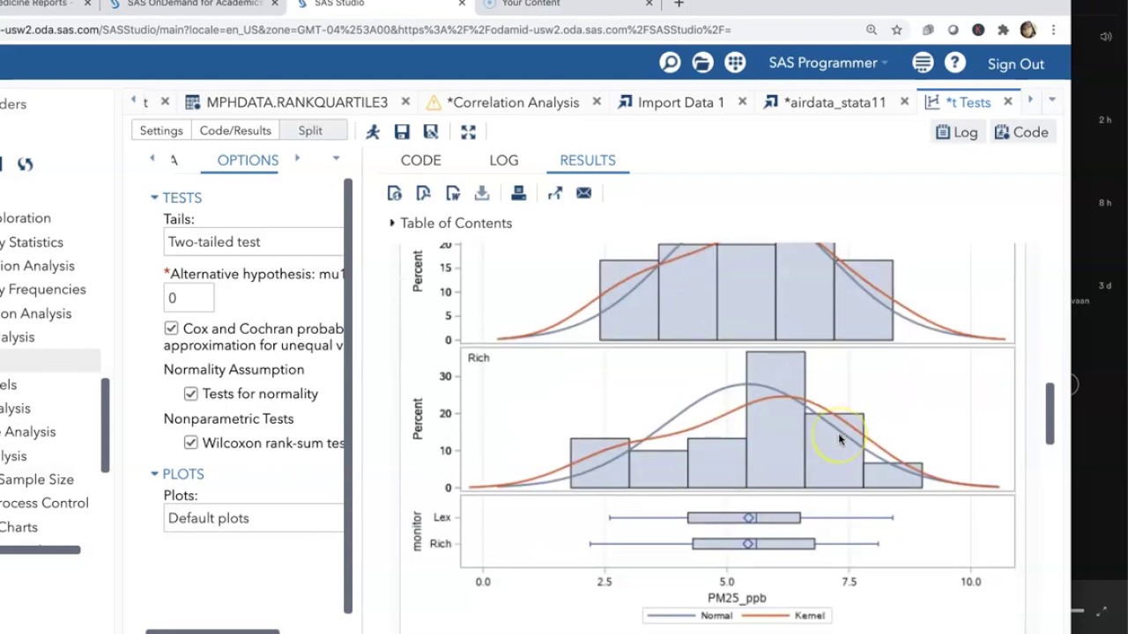
Task: Show next options sub-tab with right arrow
Action: tap(297, 158)
